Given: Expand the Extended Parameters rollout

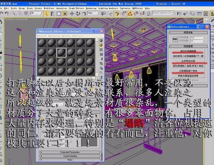Looking at the screenshot, I should click(x=70, y=152).
